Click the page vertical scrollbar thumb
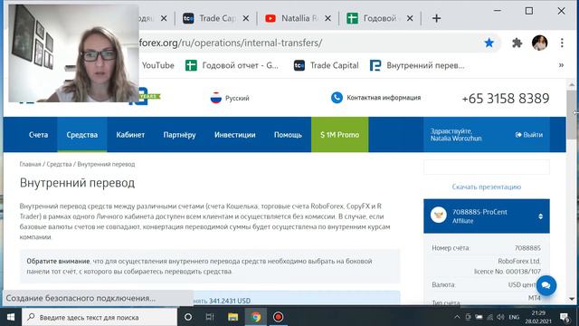Viewport: 579px width, 326px height. [x=572, y=115]
